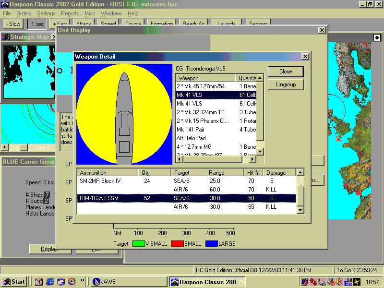Click the Damage column header
This screenshot has height=288, width=384.
click(279, 173)
